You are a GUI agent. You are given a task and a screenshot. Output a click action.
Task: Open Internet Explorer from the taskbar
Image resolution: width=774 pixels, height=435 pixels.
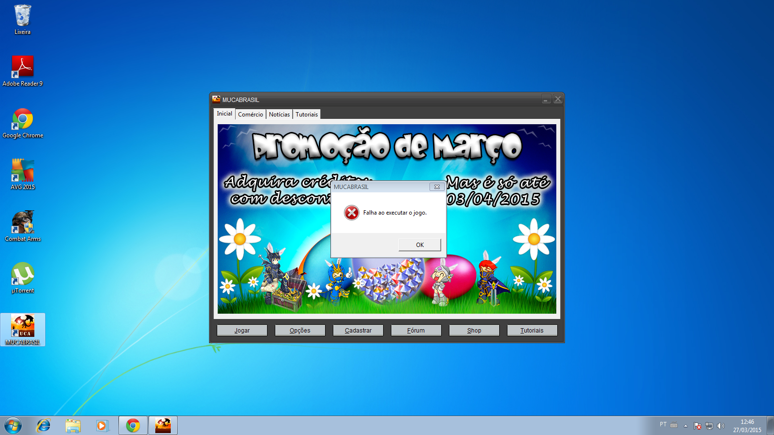pyautogui.click(x=44, y=425)
